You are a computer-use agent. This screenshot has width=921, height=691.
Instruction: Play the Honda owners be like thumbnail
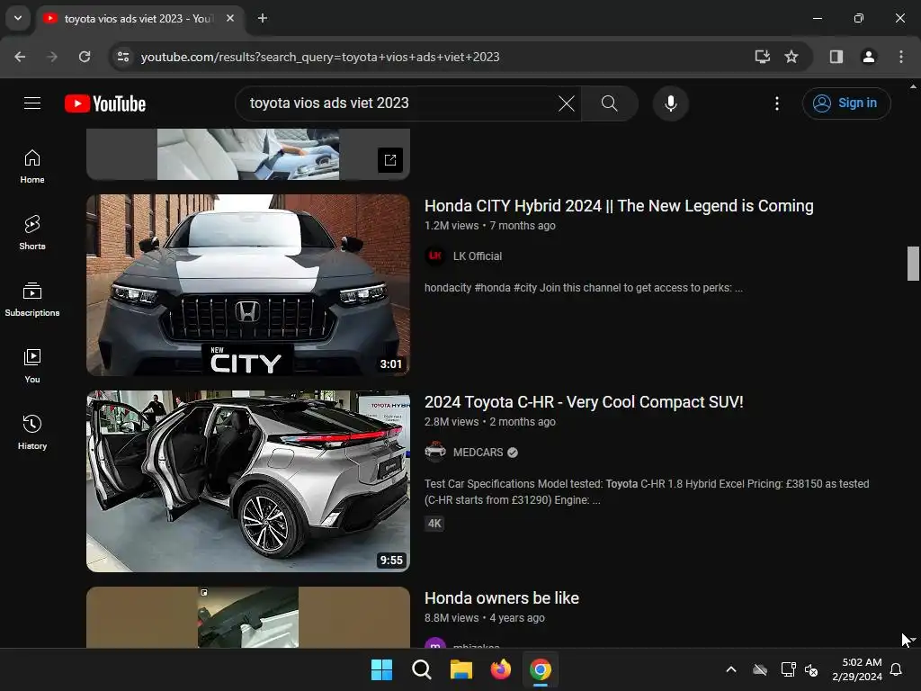(x=248, y=617)
